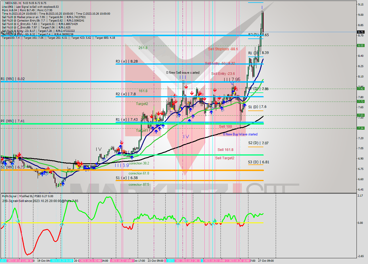Click the 'correction 61.8' label
368x264 pixels.
[139, 173]
